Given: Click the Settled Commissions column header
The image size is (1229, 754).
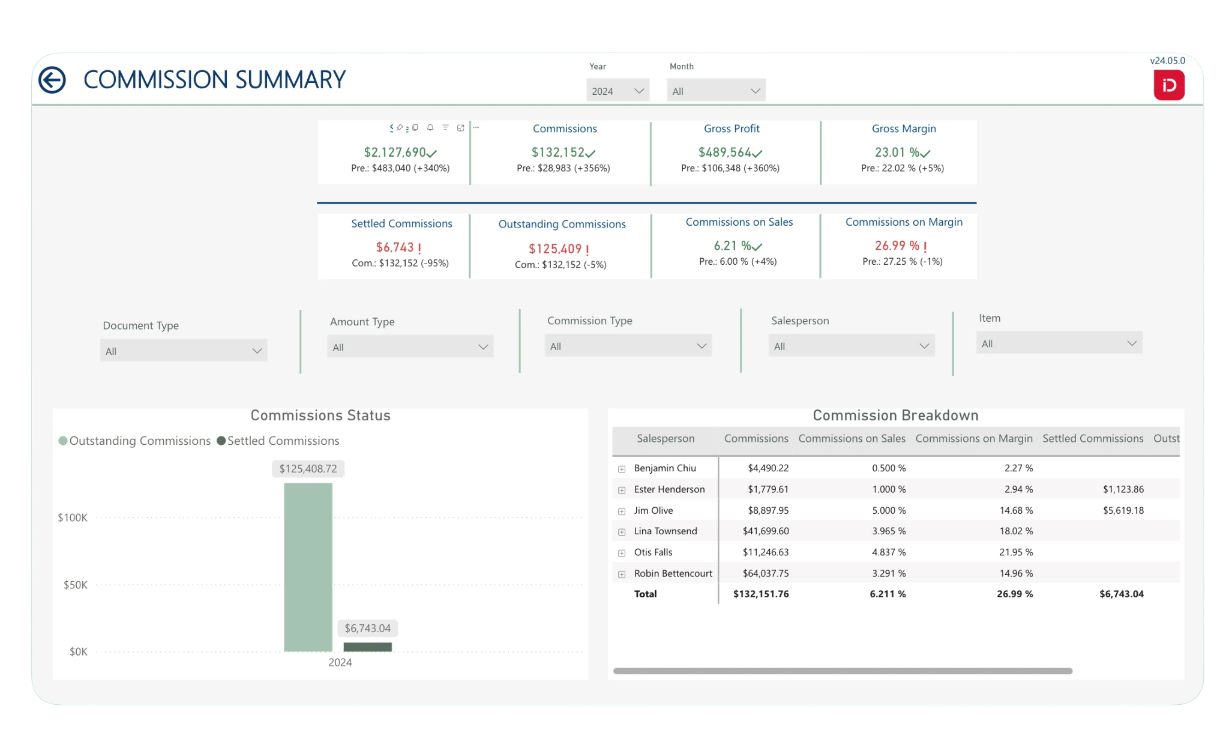Looking at the screenshot, I should (1092, 439).
